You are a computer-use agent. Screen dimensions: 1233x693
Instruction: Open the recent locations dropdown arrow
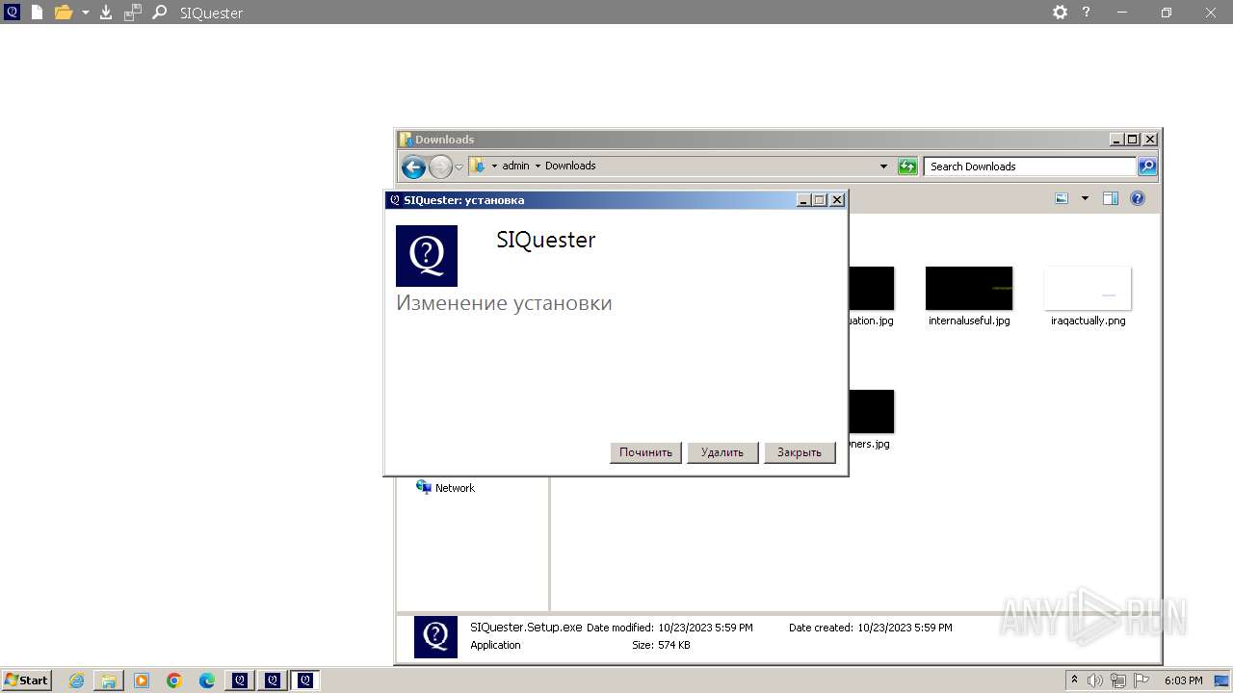(x=459, y=167)
